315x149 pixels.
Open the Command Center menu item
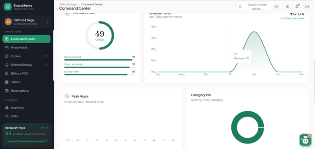[x=27, y=39]
